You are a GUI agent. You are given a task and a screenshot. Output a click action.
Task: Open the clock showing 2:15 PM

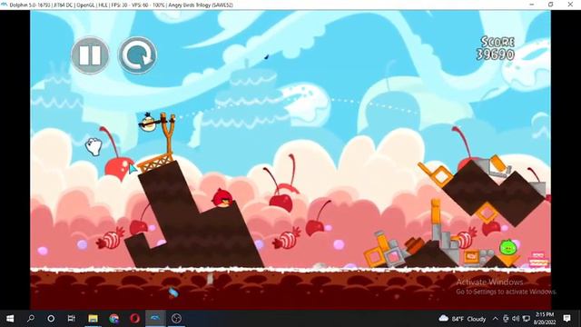tap(545, 319)
